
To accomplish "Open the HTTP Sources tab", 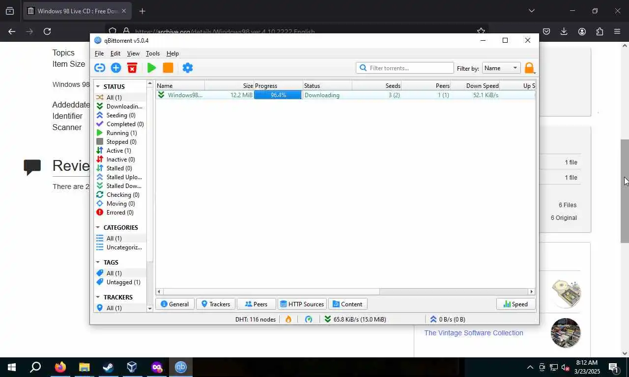I will click(x=302, y=304).
